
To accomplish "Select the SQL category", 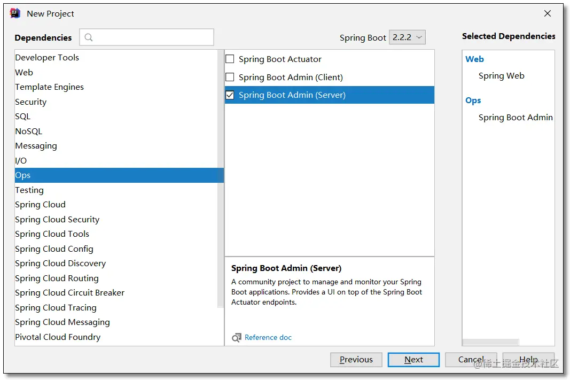I will pyautogui.click(x=116, y=117).
